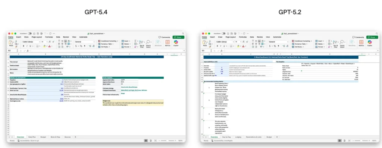Switch to Page Break view in the GPT-5.2 status bar
This screenshot has height=148, width=382.
pyautogui.click(x=349, y=141)
